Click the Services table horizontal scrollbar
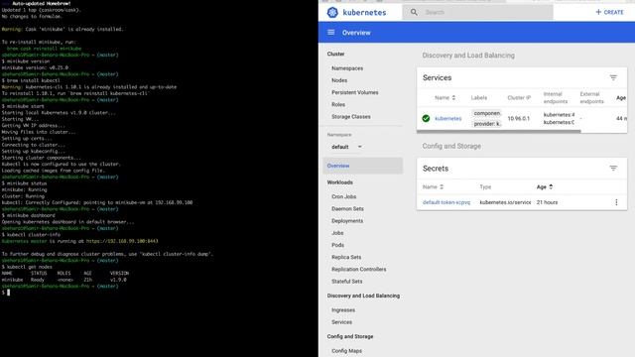This screenshot has width=635, height=357. [x=498, y=131]
